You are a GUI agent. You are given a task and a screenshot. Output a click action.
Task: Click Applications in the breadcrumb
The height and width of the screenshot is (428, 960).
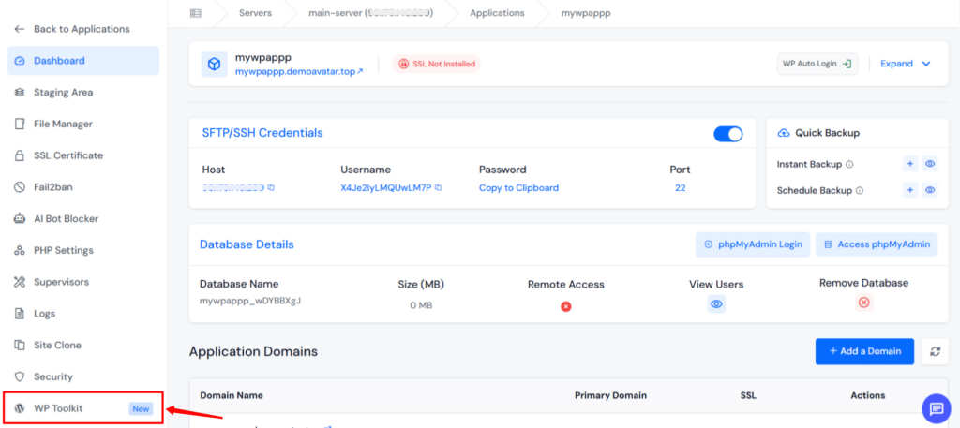click(x=497, y=13)
